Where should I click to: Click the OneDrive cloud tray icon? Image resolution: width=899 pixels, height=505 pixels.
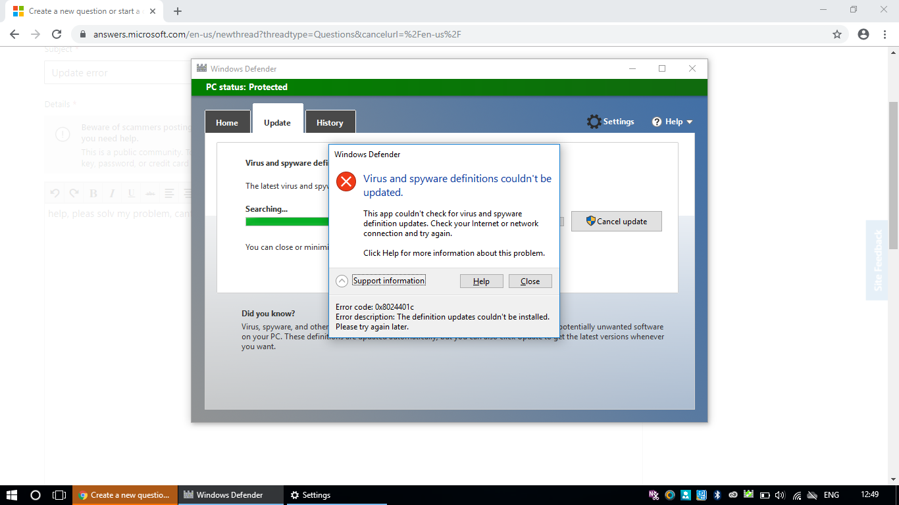[x=813, y=495]
